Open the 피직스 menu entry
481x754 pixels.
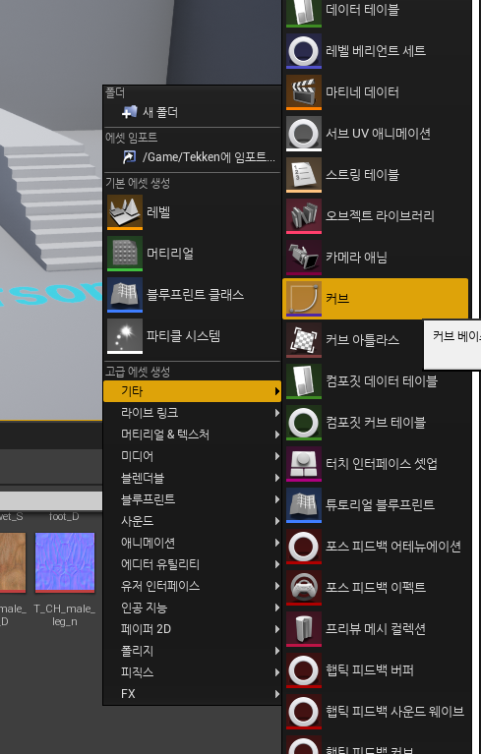tap(192, 672)
